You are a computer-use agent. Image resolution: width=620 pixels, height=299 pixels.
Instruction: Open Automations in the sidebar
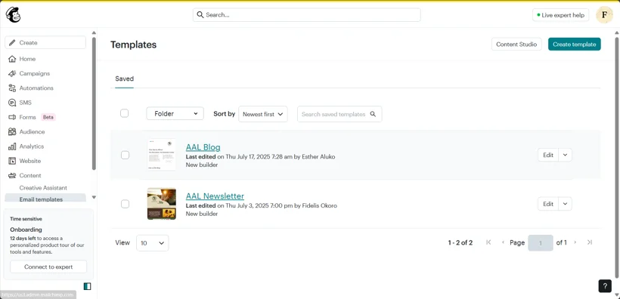(36, 88)
